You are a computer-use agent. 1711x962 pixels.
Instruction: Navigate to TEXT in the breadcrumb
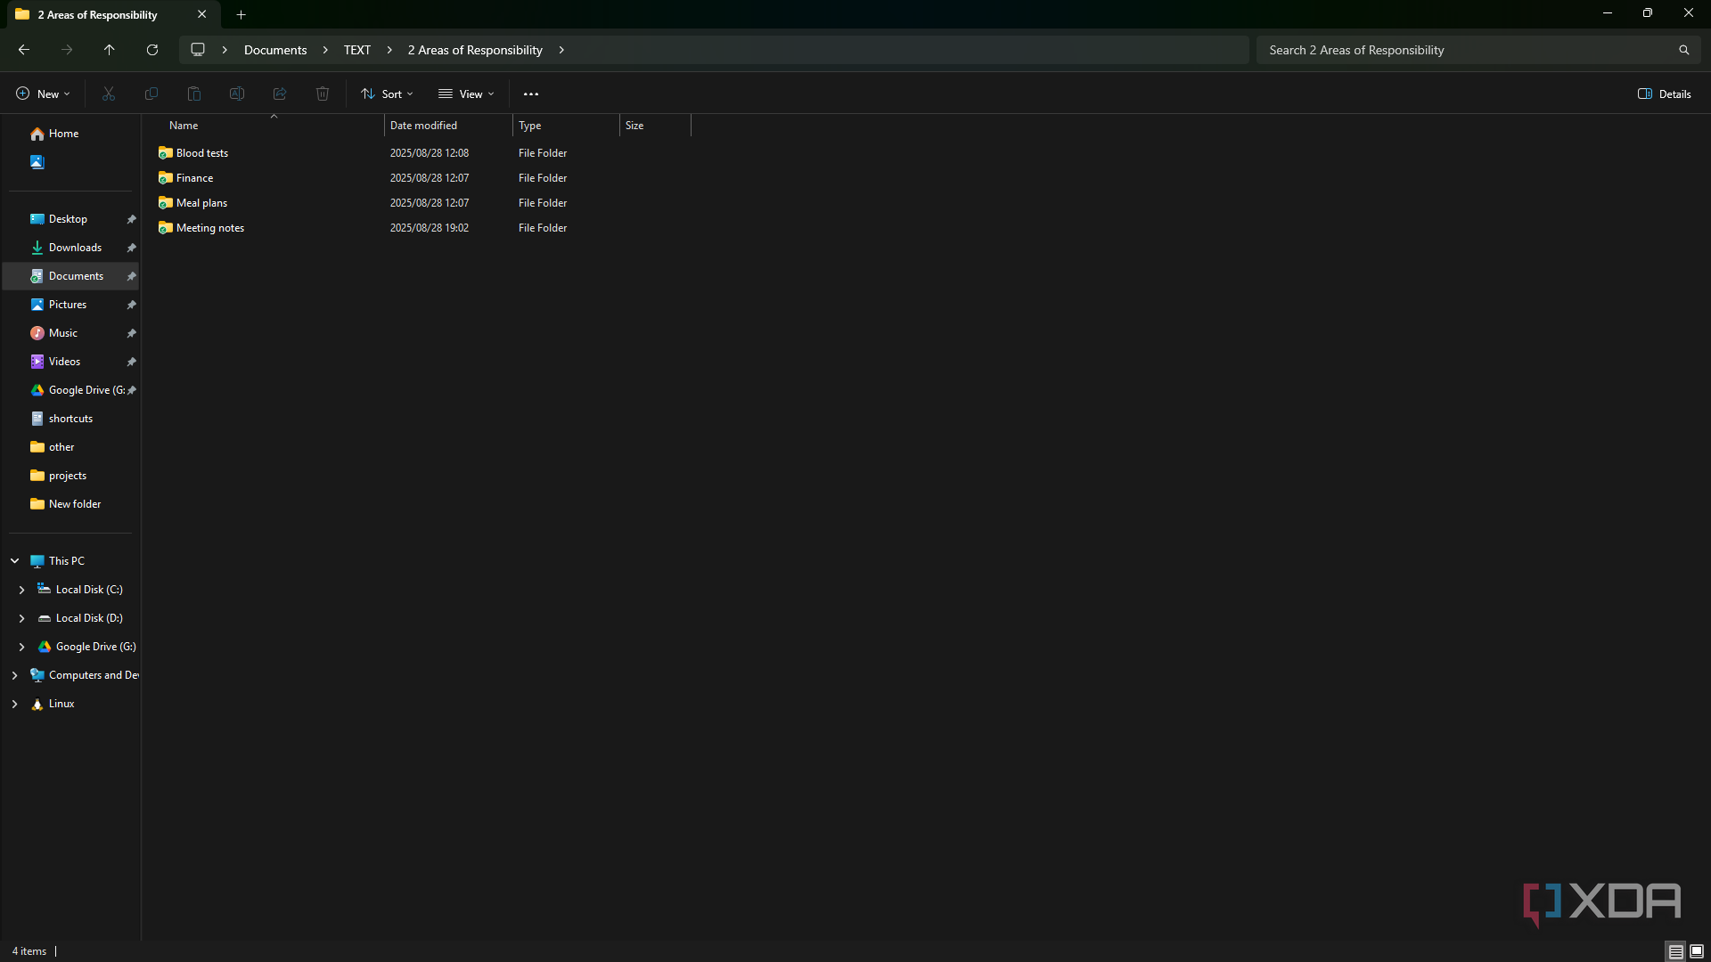click(357, 50)
